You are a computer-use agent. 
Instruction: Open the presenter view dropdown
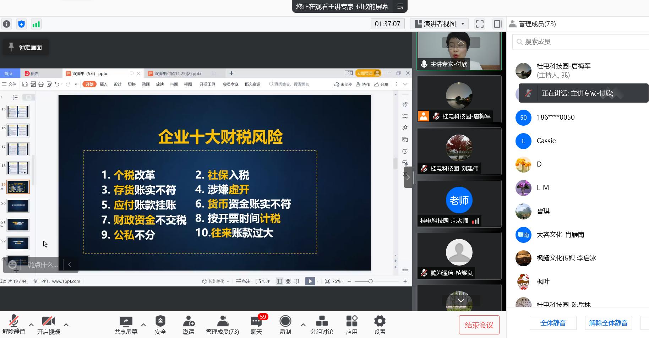coord(440,24)
